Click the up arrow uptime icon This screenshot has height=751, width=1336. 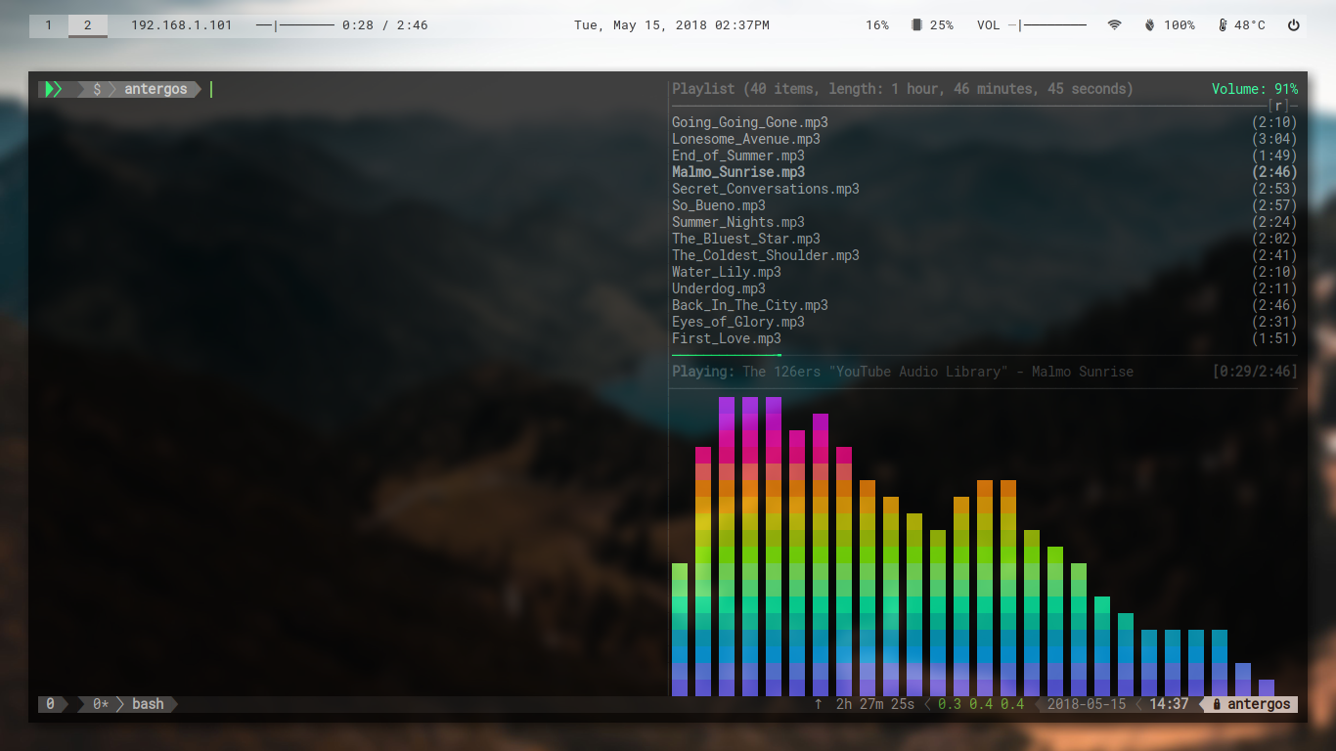(818, 704)
